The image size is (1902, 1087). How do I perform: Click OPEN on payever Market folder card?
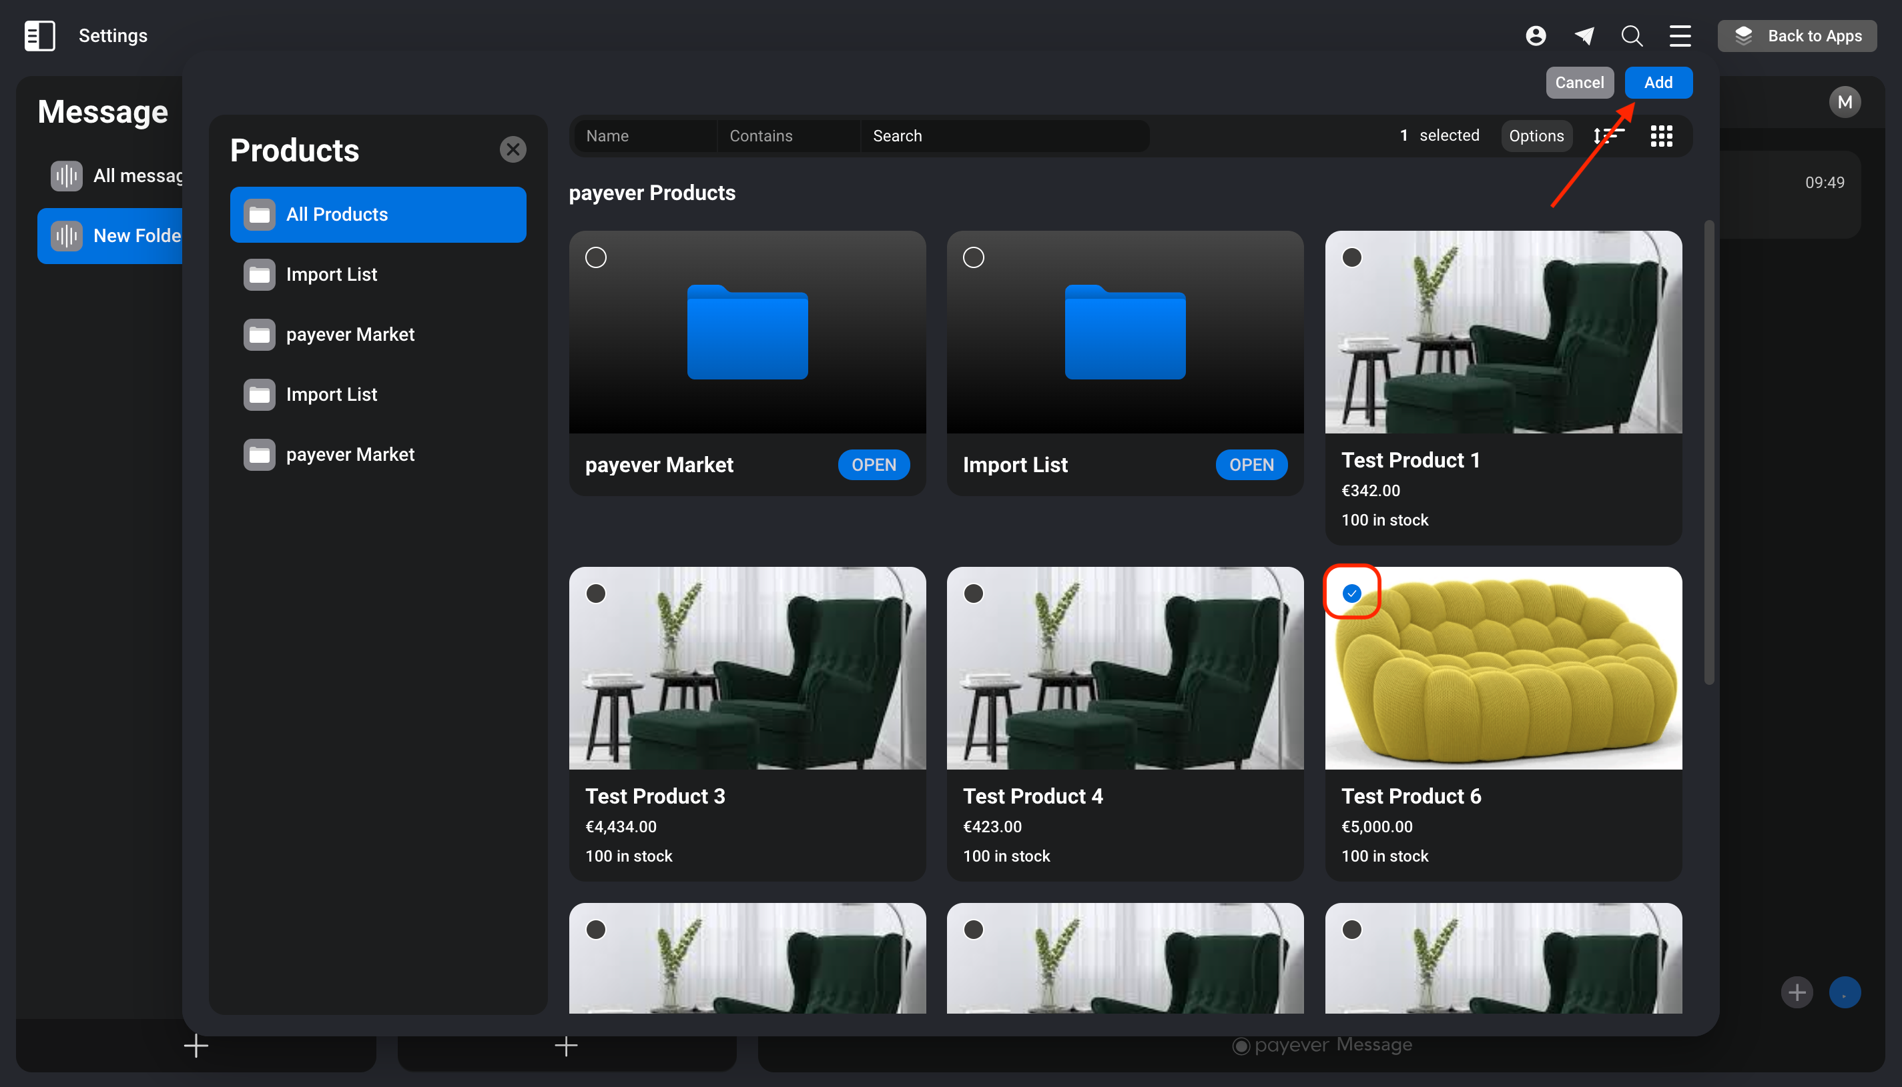coord(874,464)
